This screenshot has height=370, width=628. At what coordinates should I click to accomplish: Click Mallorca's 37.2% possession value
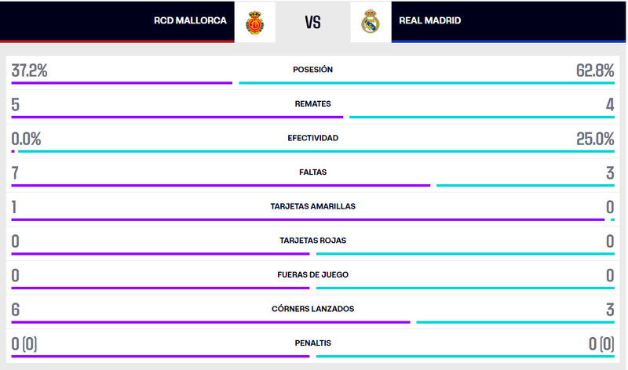click(30, 71)
